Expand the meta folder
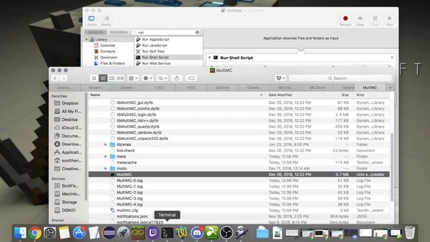The width and height of the screenshot is (430, 242). (105, 157)
